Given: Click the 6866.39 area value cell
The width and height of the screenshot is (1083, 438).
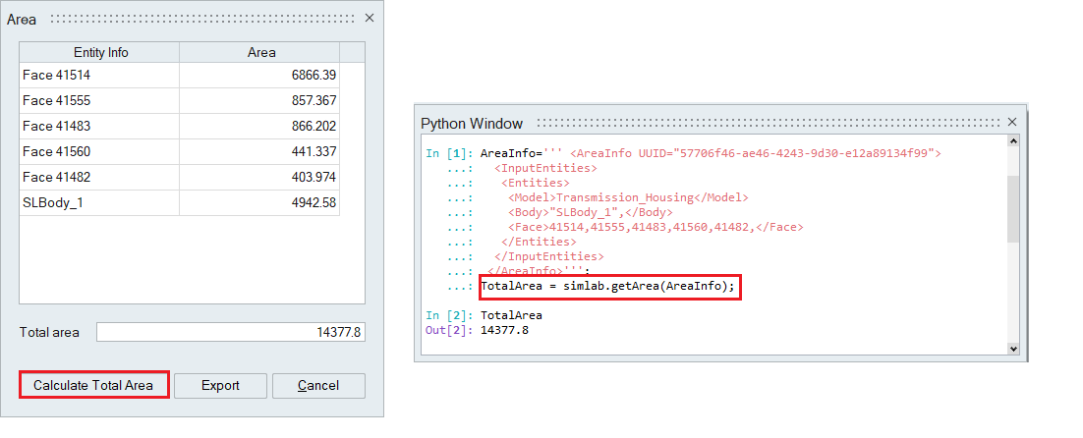Looking at the screenshot, I should [x=259, y=75].
